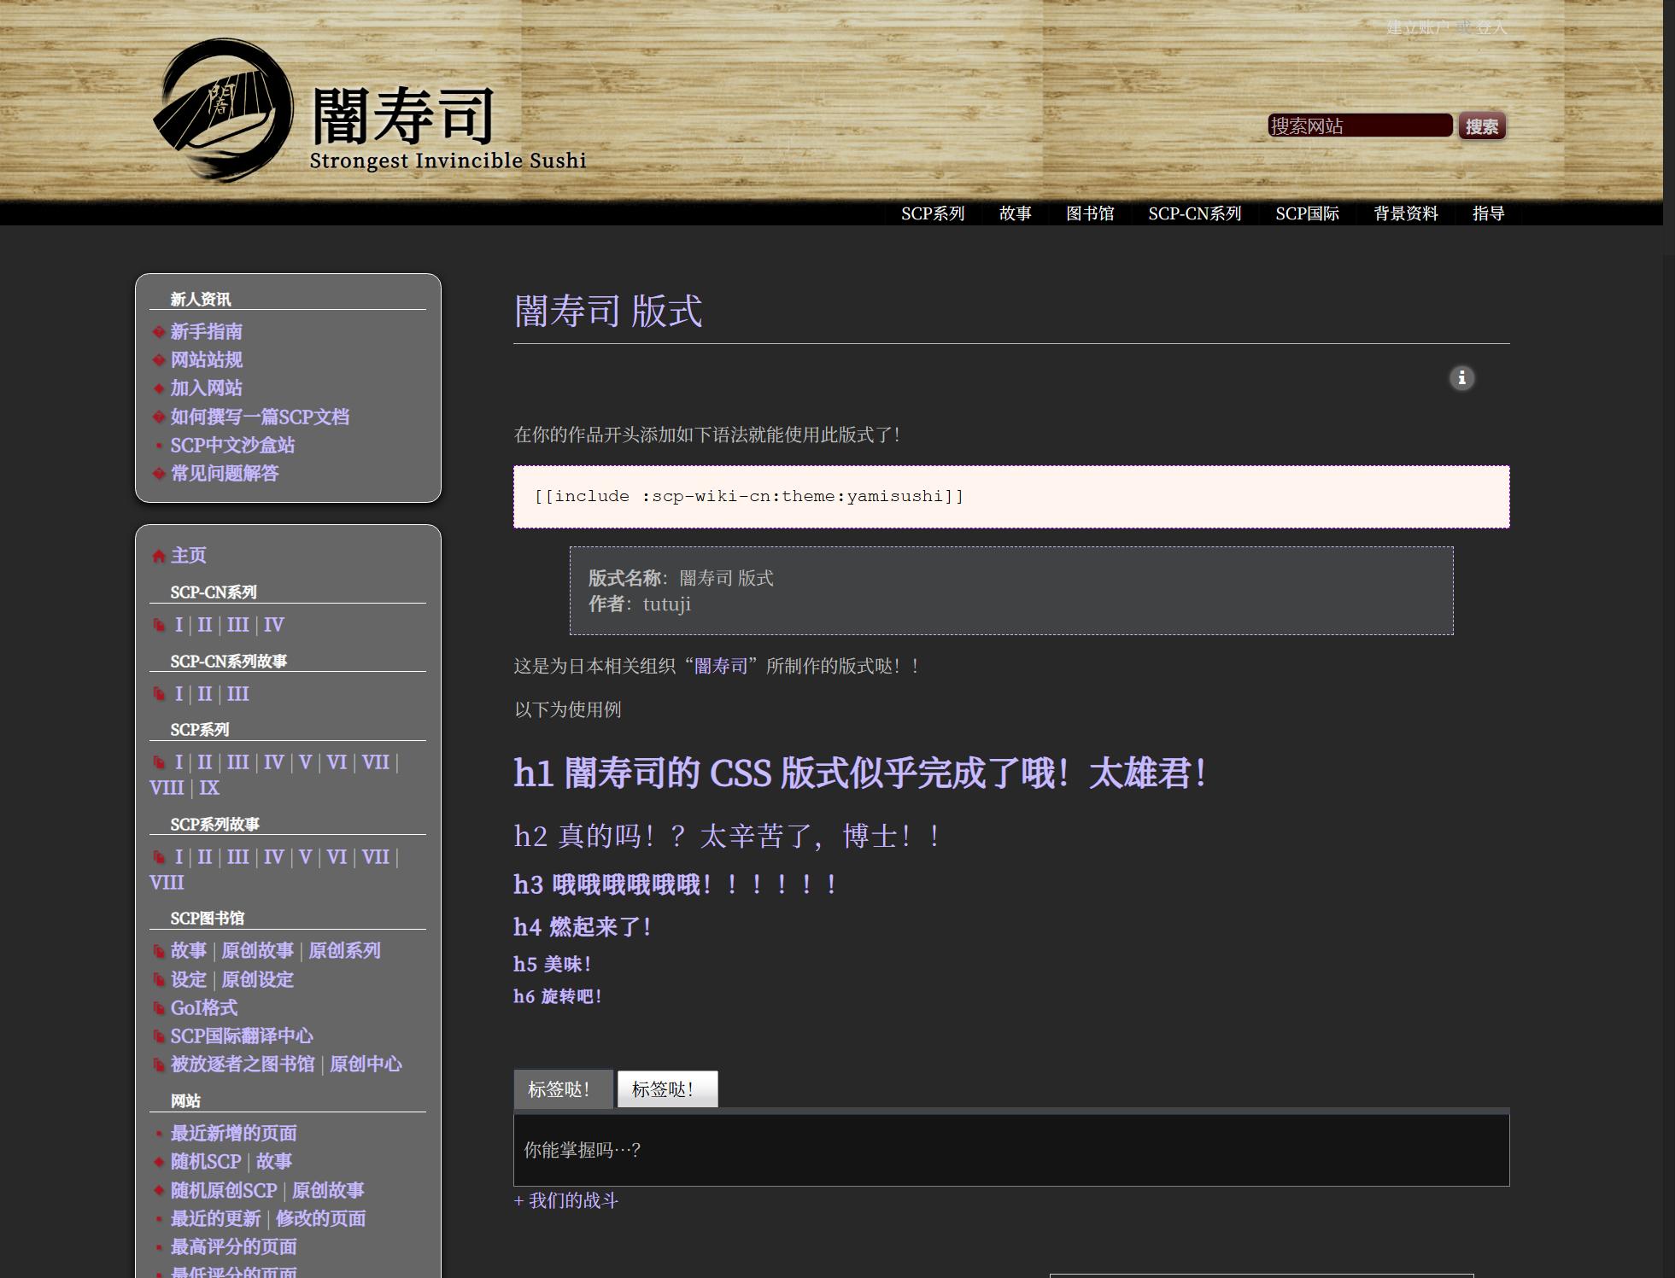Click document icon beside SCP-CN系列 numerals
This screenshot has height=1278, width=1675.
(x=159, y=626)
